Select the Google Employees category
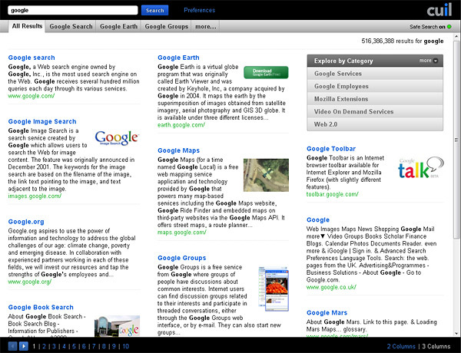The height and width of the screenshot is (353, 461). coord(375,86)
